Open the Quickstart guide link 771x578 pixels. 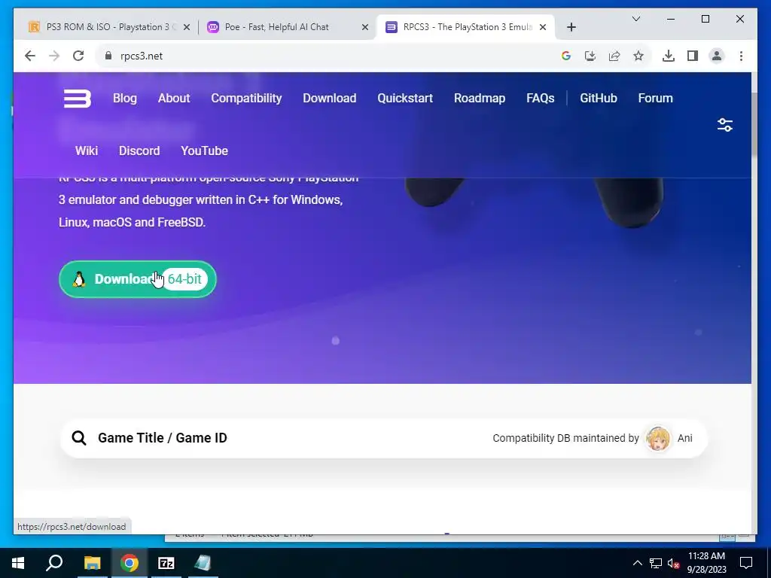coord(405,99)
